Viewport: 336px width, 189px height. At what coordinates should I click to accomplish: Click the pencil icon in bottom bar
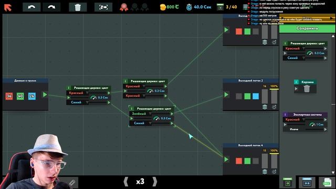[x=72, y=183]
